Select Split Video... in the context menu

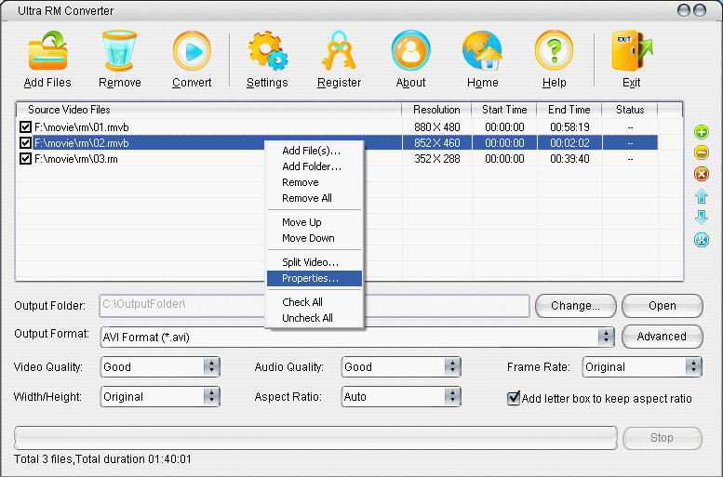point(315,262)
